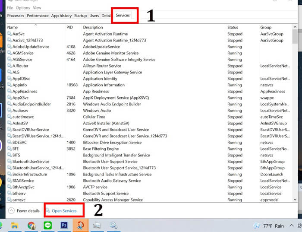Click the Windows Audio Endpoint Builder description

[x=112, y=104]
